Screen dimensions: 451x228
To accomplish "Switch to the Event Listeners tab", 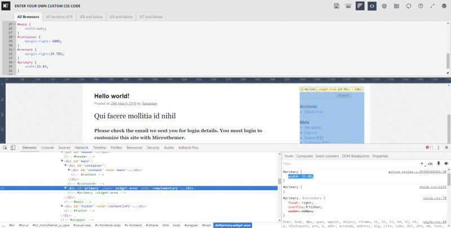I will point(328,156).
